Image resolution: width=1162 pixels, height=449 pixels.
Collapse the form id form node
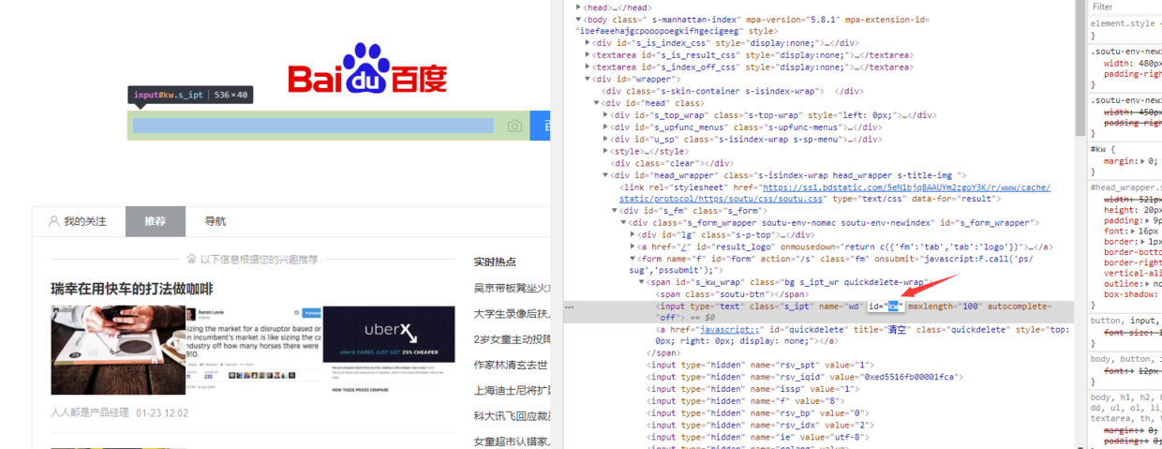point(633,259)
